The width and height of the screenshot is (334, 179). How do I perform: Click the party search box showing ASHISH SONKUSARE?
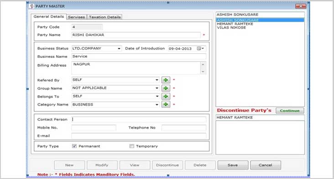click(x=260, y=15)
